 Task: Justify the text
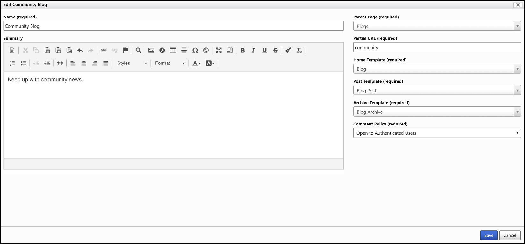click(106, 63)
